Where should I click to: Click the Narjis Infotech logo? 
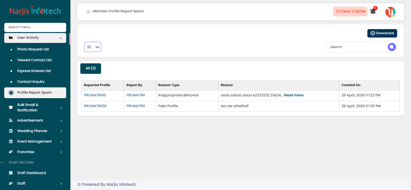coord(35,12)
